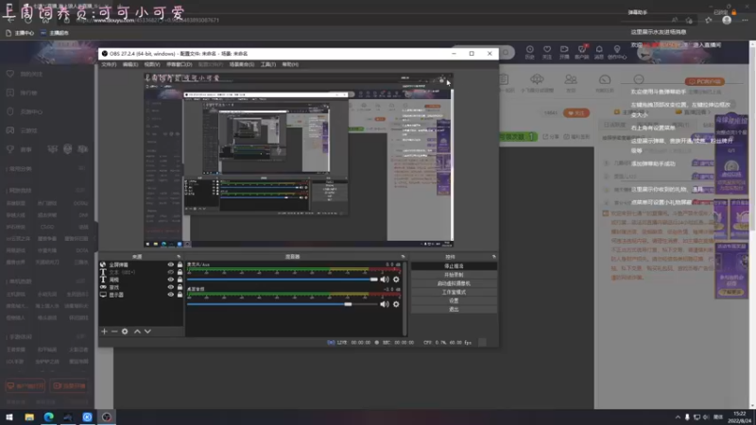The image size is (756, 425).
Task: Open the Windows Start menu
Action: [9, 416]
